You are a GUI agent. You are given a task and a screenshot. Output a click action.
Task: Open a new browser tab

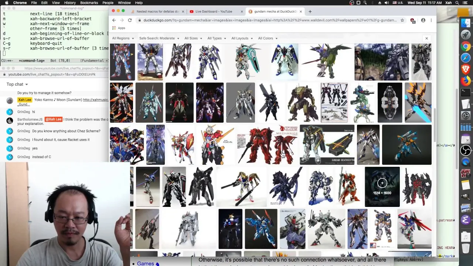pyautogui.click(x=310, y=11)
